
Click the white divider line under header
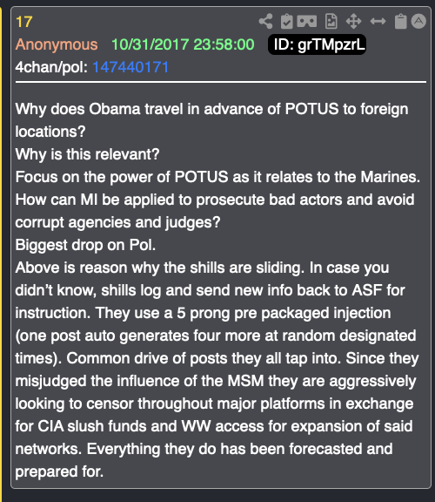point(221,82)
